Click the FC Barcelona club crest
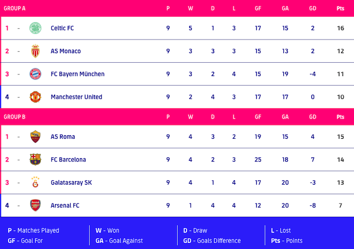Viewport: 354px width, 249px height. pyautogui.click(x=35, y=159)
